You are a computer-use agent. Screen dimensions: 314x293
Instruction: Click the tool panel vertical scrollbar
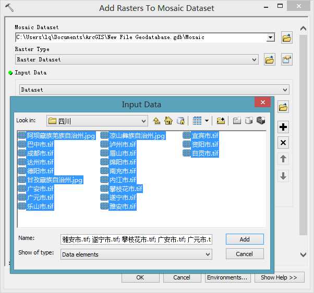pyautogui.click(x=303, y=135)
